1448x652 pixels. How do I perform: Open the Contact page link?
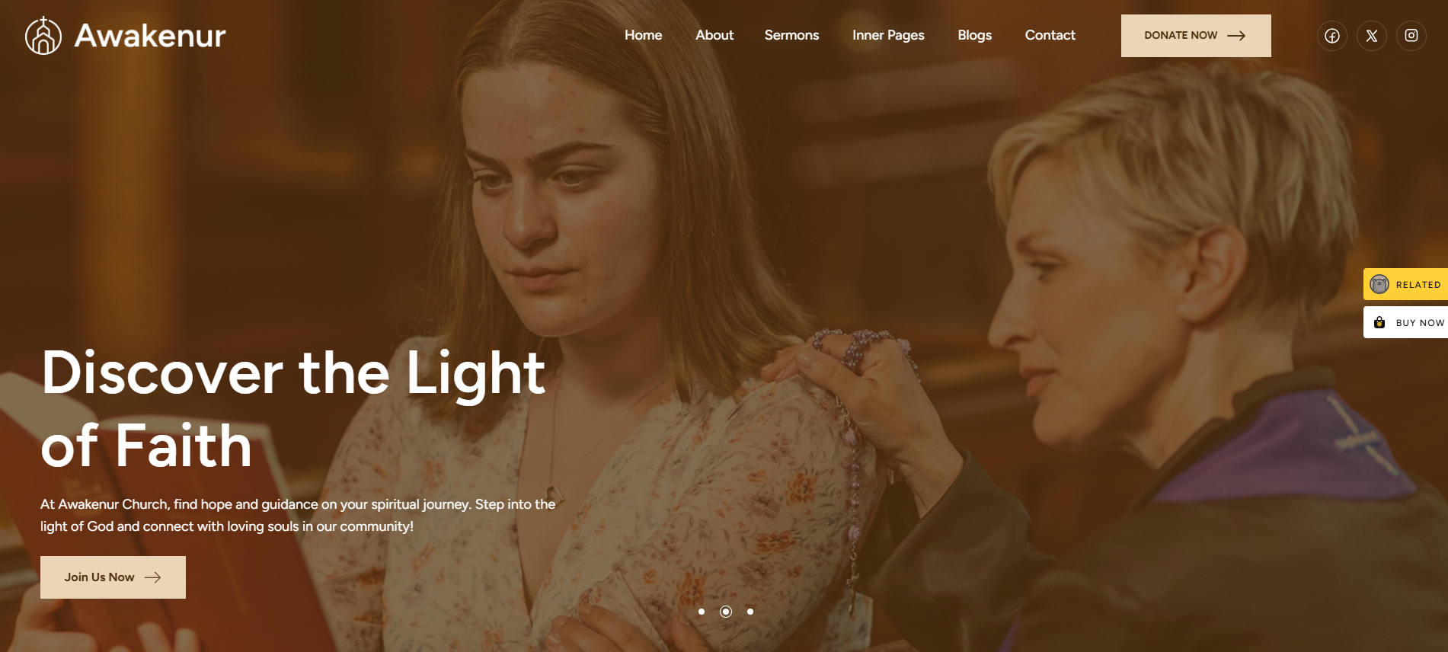pyautogui.click(x=1050, y=35)
